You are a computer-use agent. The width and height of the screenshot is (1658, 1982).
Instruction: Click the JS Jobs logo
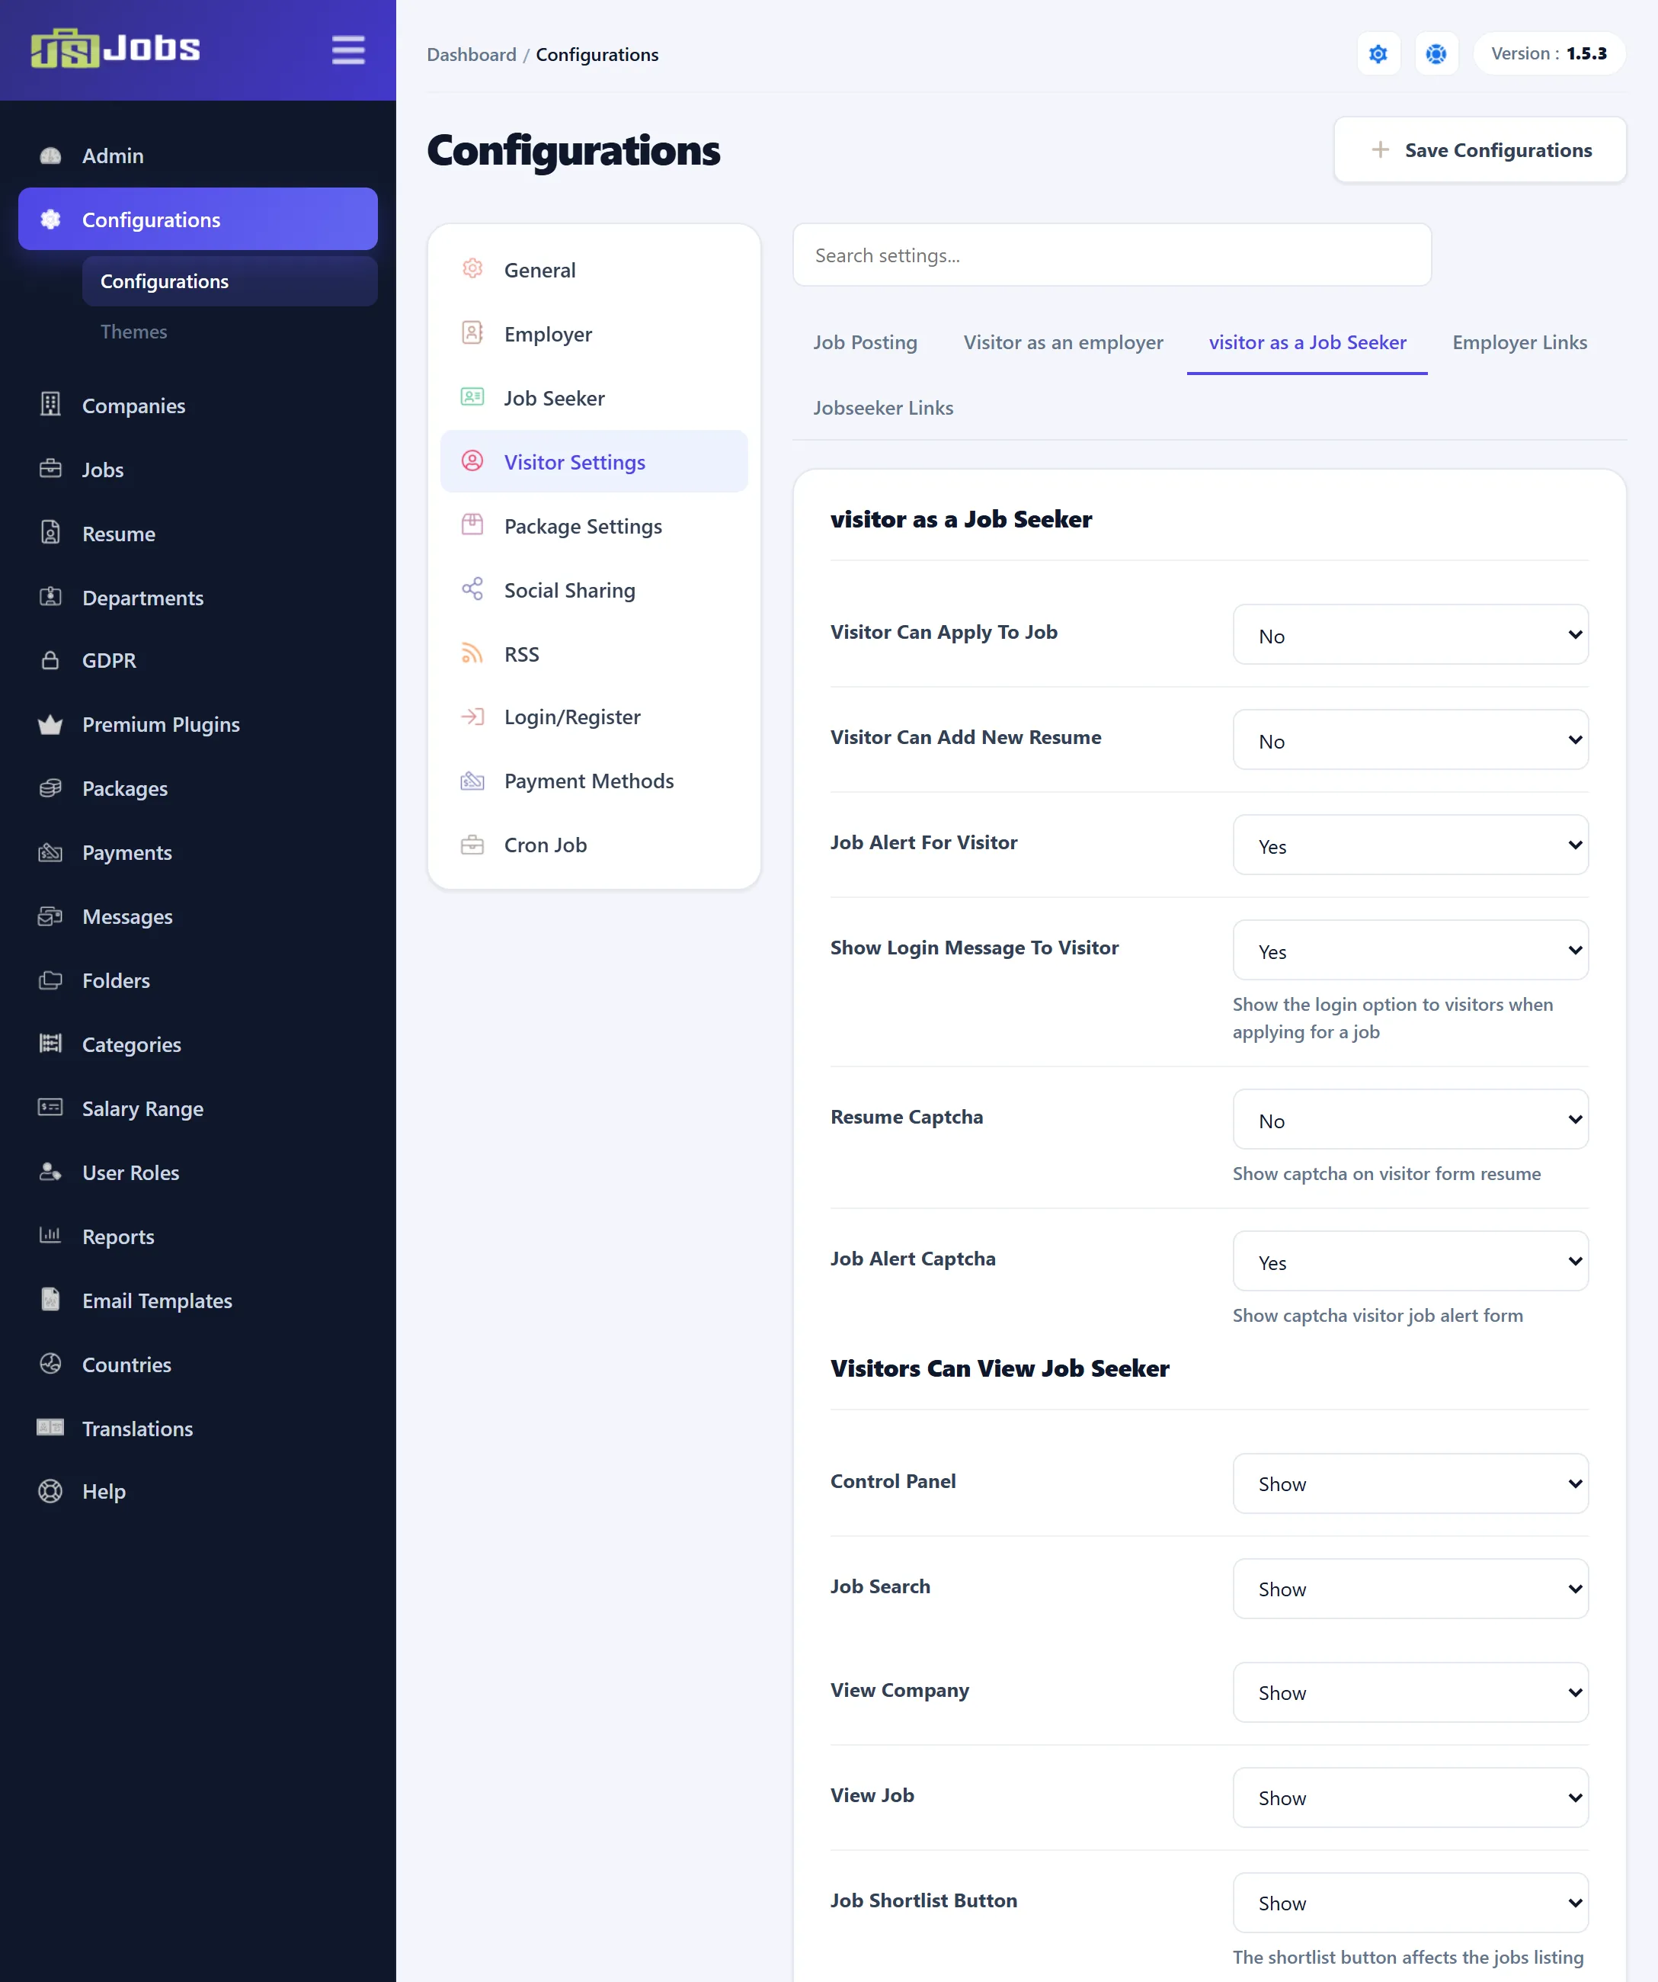click(115, 48)
